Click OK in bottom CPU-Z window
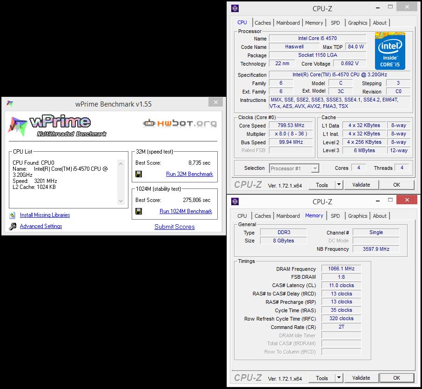422x389 pixels. [x=396, y=378]
